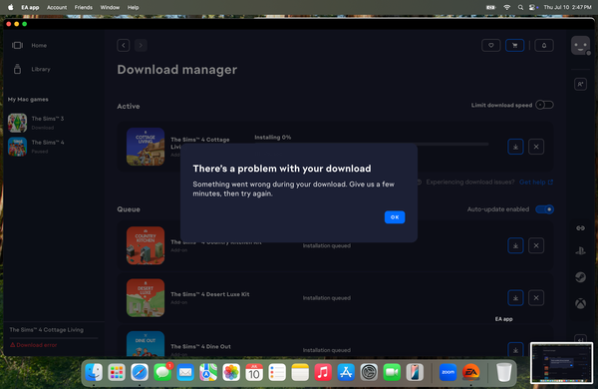The width and height of the screenshot is (598, 389).
Task: Open the Account menu
Action: click(57, 7)
